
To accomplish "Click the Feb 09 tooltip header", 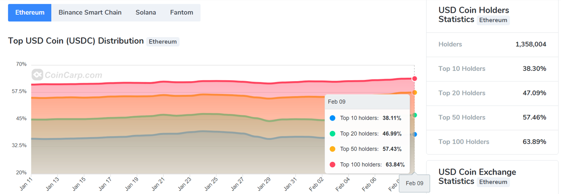I will [367, 102].
